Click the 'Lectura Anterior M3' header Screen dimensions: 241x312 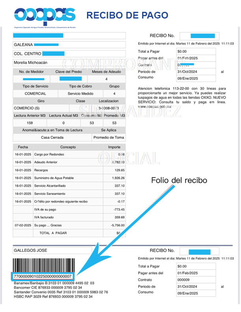30,115
